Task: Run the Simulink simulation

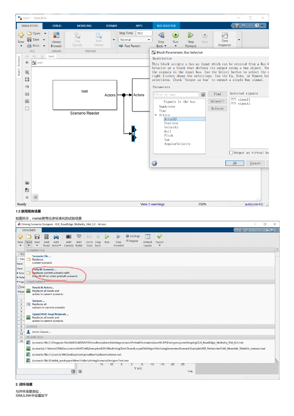Action: [x=175, y=35]
